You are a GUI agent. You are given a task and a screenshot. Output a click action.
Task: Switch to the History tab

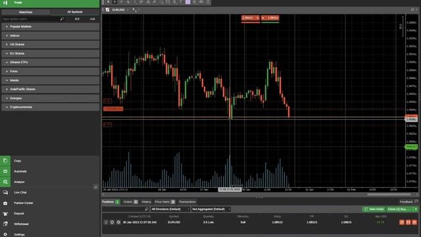(x=146, y=202)
